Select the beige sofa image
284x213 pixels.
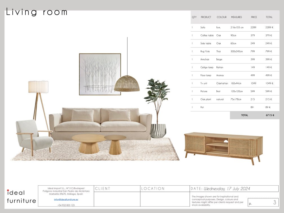tap(101, 123)
